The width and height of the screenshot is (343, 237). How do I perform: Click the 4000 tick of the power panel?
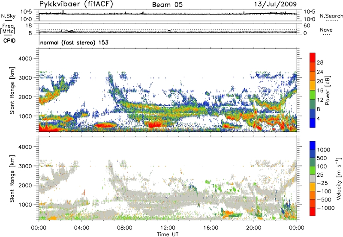point(25,59)
